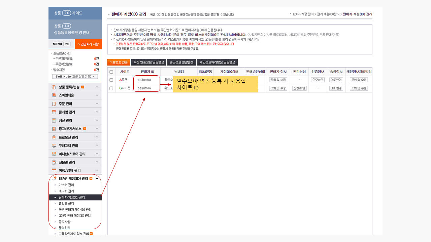The width and height of the screenshot is (431, 242).
Task: Click the 상품 등록/변경 gift box icon
Action: click(x=54, y=87)
